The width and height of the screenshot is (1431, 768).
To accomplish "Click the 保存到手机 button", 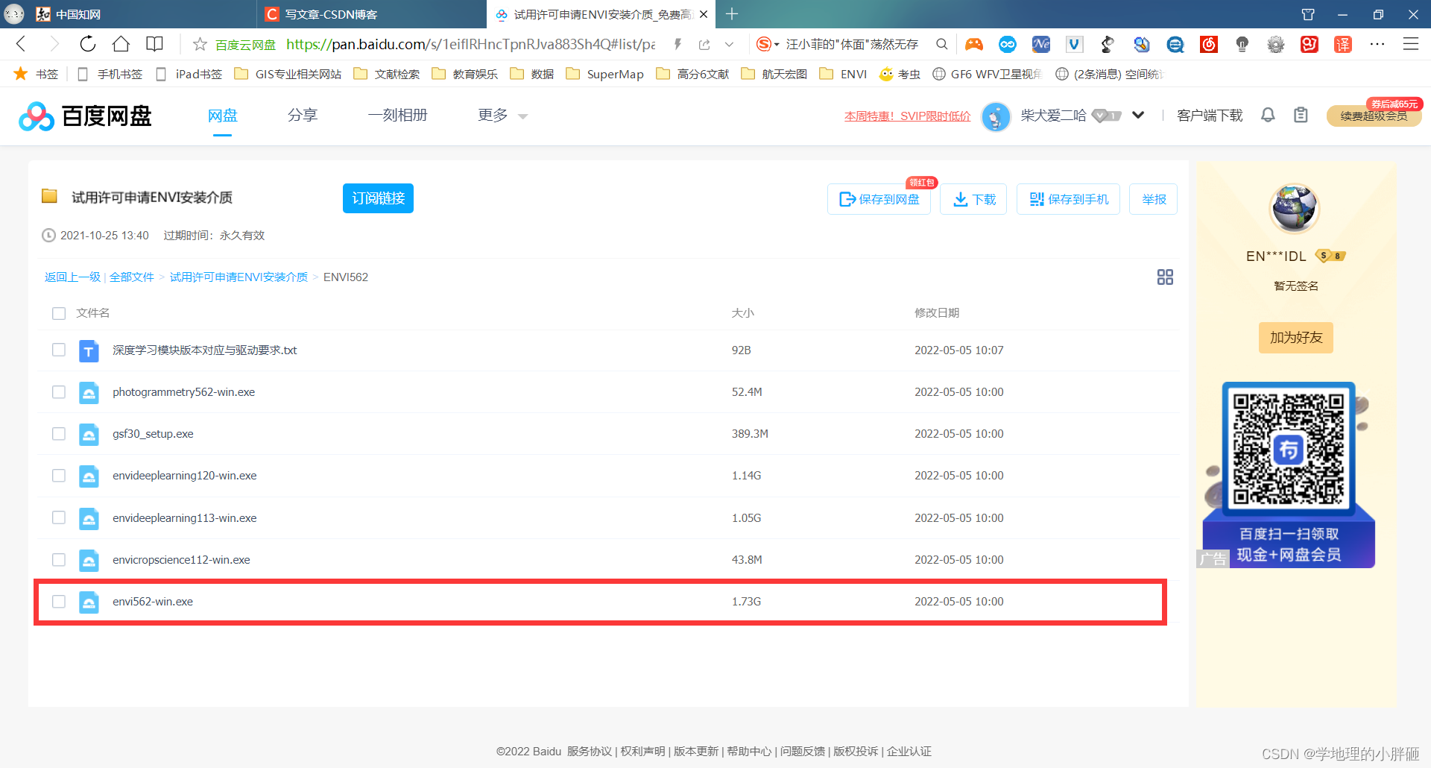I will 1068,199.
